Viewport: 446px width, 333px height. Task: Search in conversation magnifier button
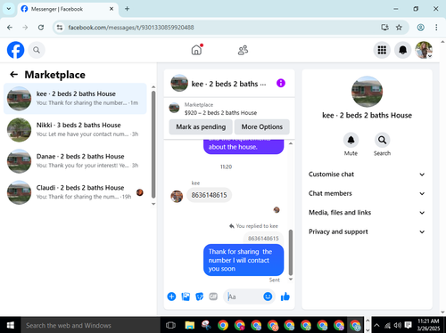click(x=382, y=140)
